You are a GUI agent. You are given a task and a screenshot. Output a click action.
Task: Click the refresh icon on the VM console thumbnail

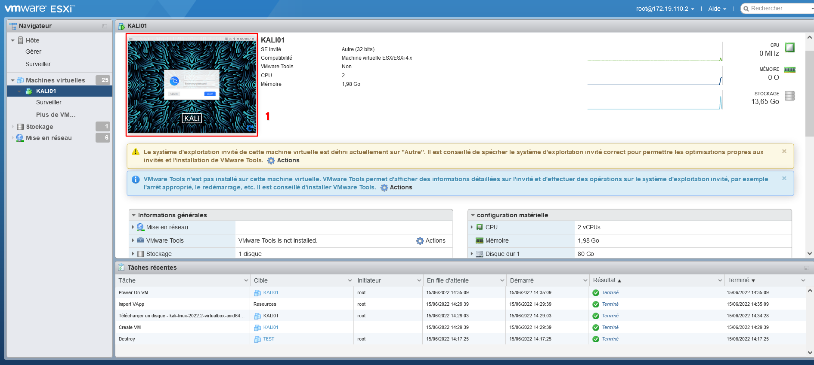click(250, 128)
